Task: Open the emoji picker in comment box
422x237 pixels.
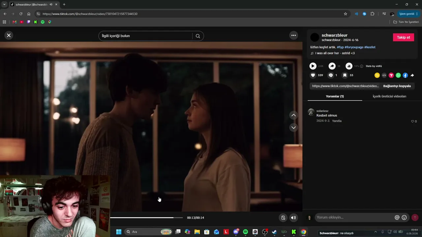Action: 404,218
